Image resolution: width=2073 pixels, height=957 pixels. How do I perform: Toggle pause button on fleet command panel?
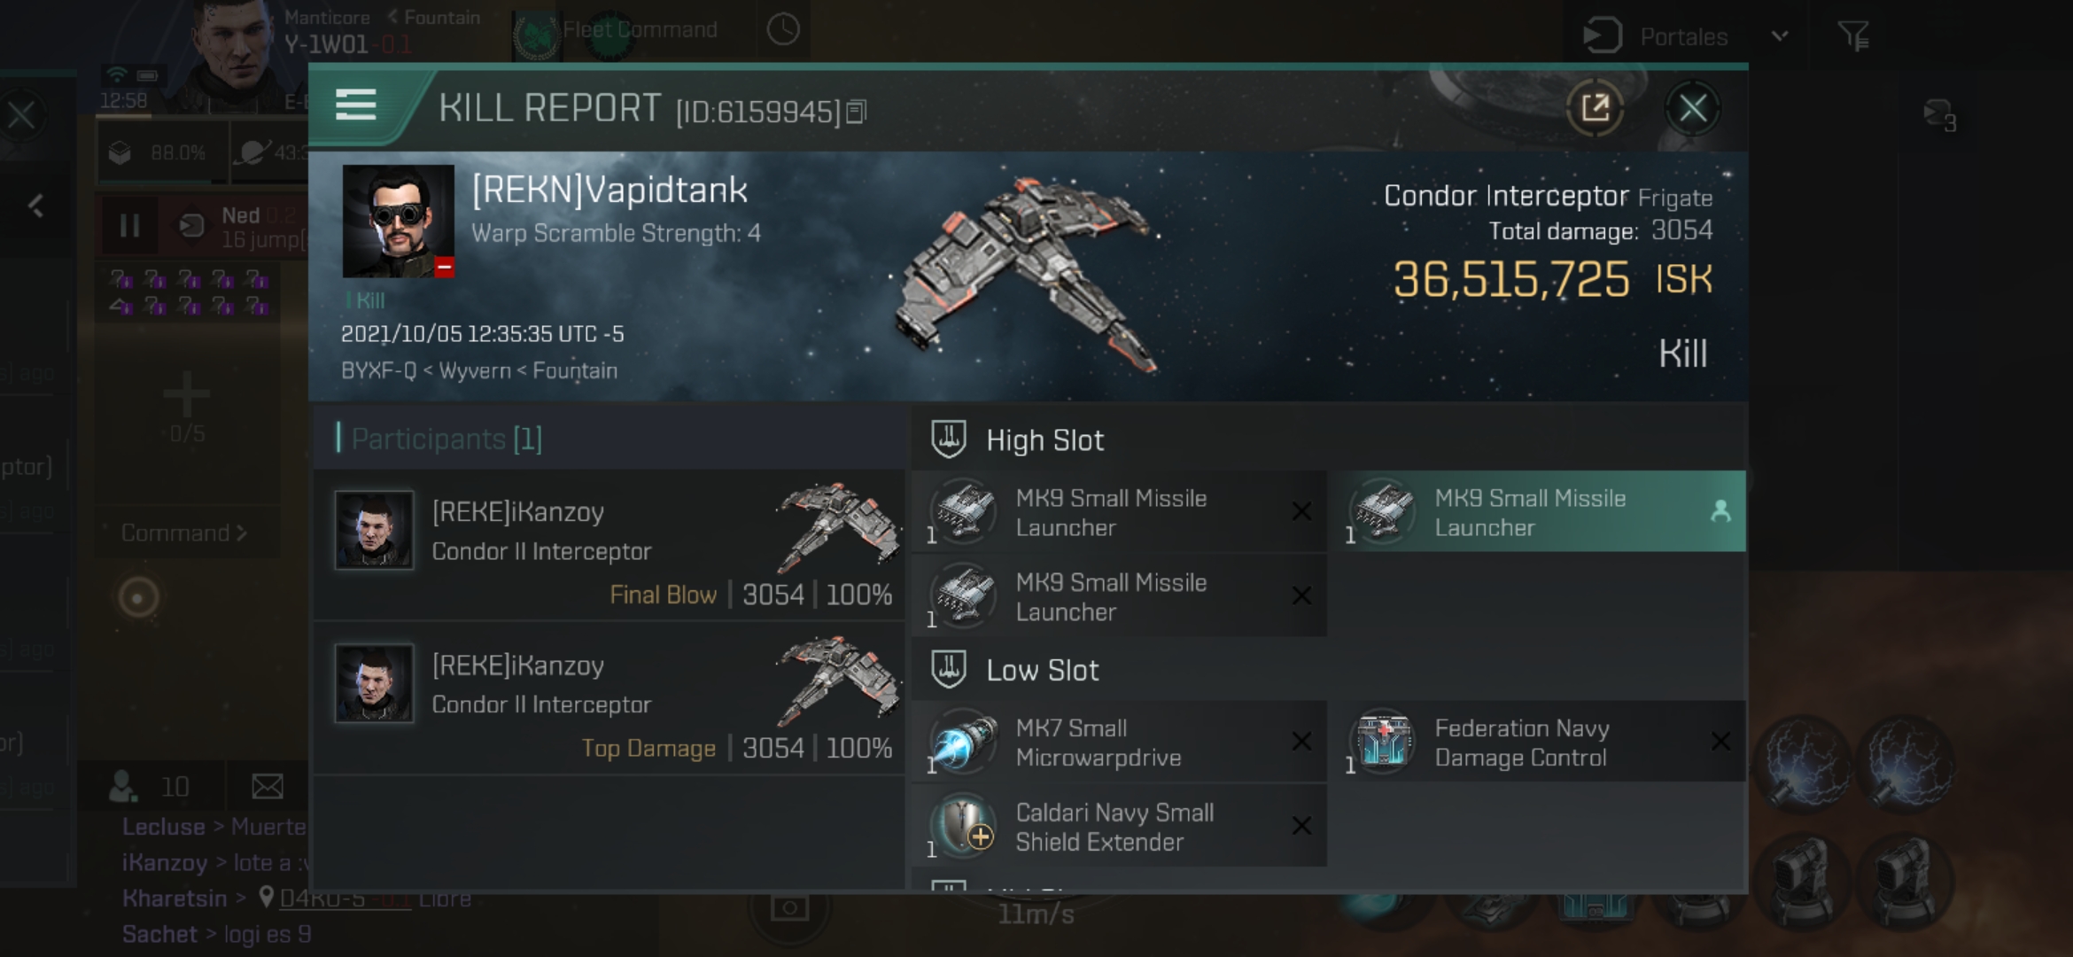coord(129,225)
